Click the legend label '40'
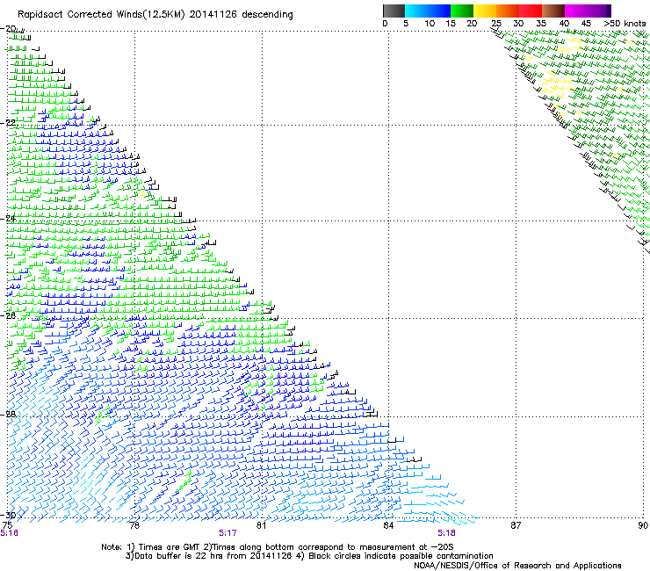This screenshot has height=571, width=650. 564,24
